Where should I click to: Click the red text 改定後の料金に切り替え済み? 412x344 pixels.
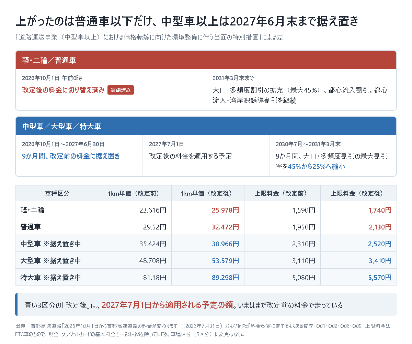(63, 90)
